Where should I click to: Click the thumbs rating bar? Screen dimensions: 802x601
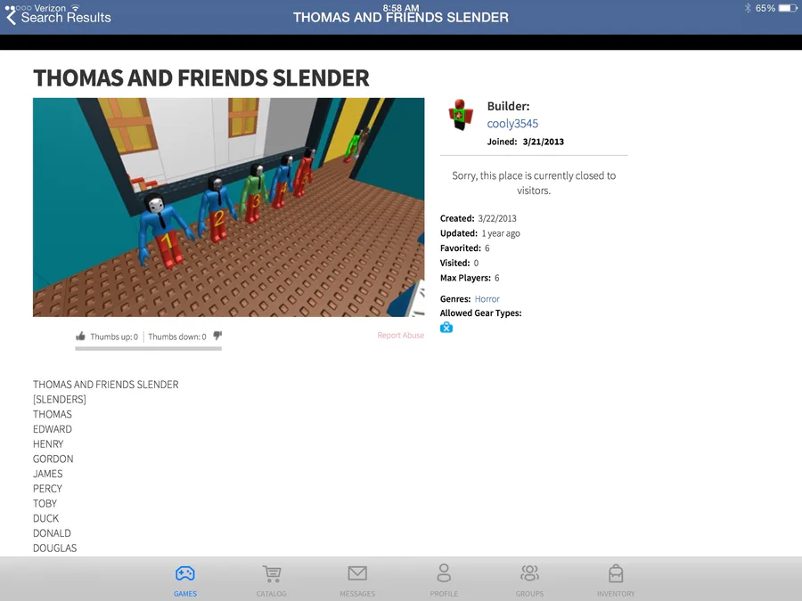(x=148, y=348)
